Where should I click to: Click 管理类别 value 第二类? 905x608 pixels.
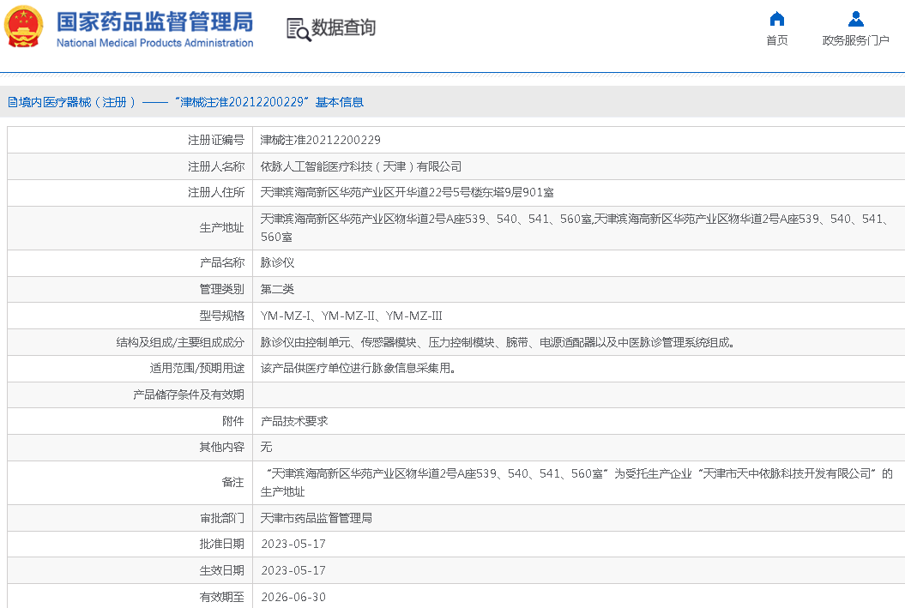278,290
